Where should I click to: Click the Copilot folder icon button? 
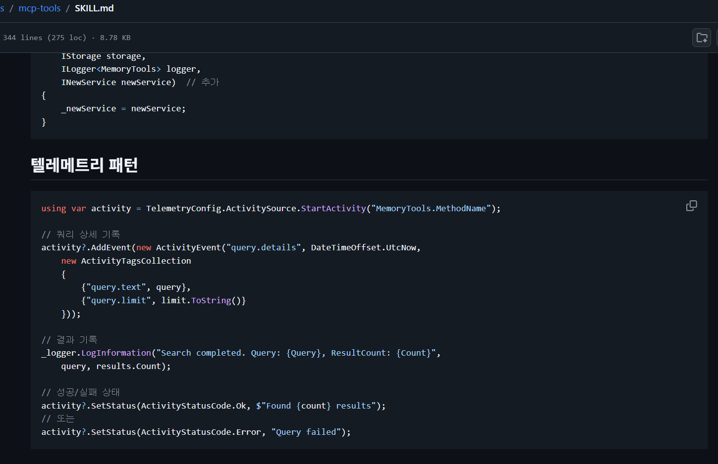coord(702,38)
